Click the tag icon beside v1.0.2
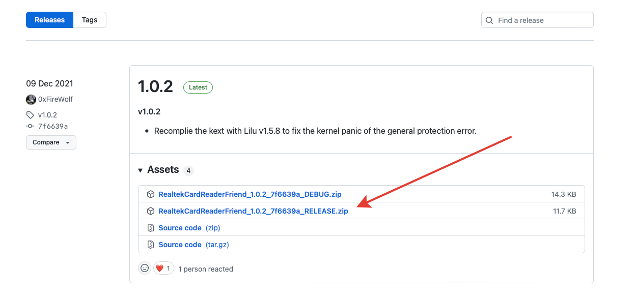The width and height of the screenshot is (635, 298). 31,115
